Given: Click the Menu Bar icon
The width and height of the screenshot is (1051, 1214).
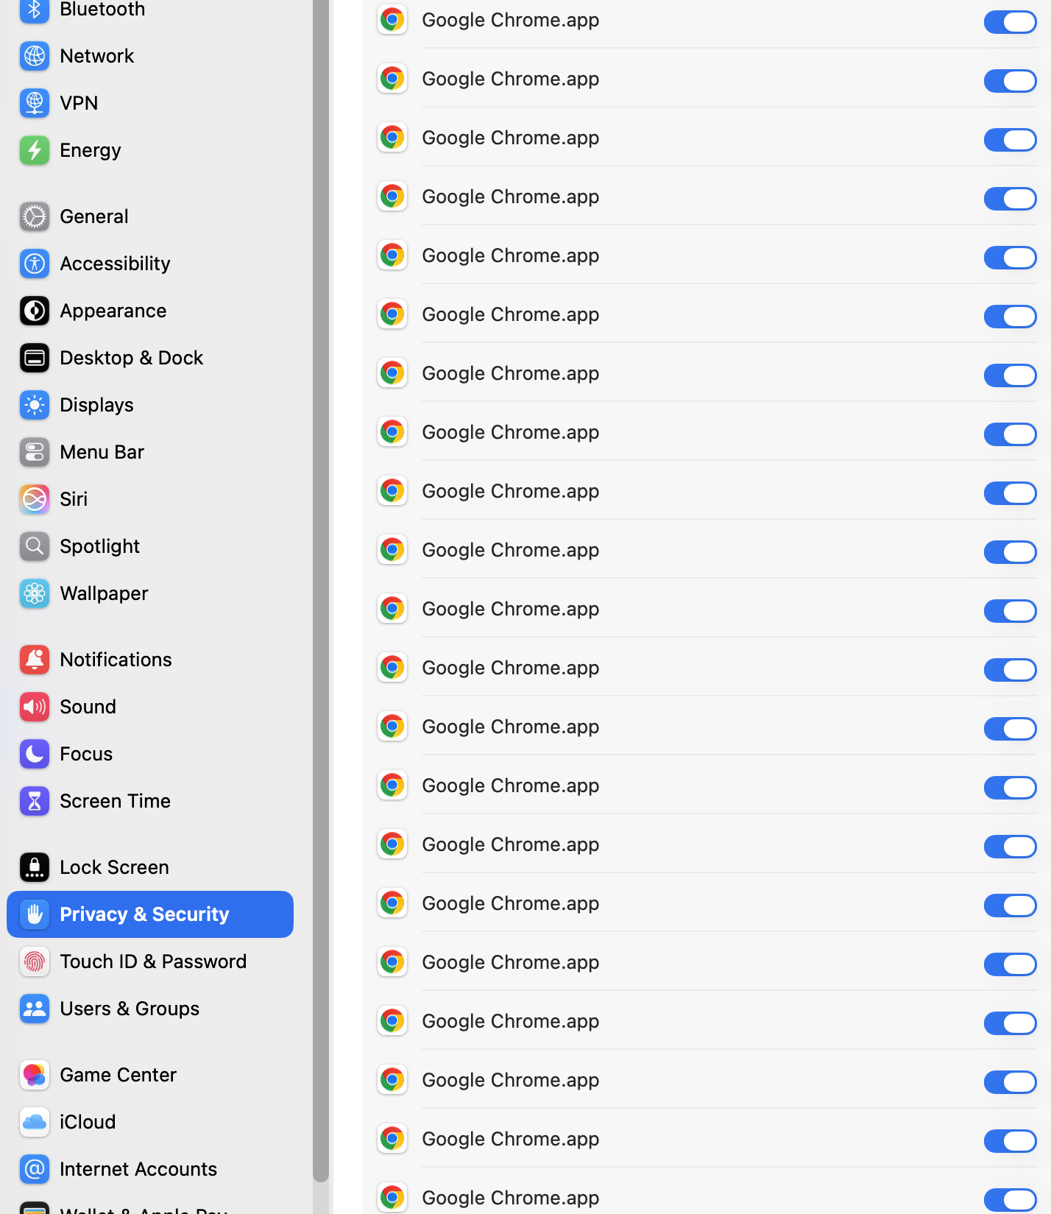Looking at the screenshot, I should point(35,452).
